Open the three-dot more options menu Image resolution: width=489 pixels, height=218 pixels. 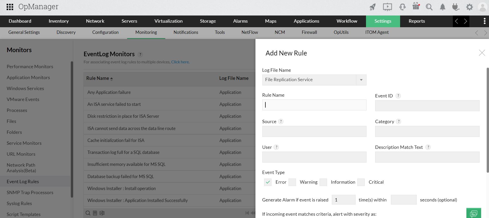(484, 21)
